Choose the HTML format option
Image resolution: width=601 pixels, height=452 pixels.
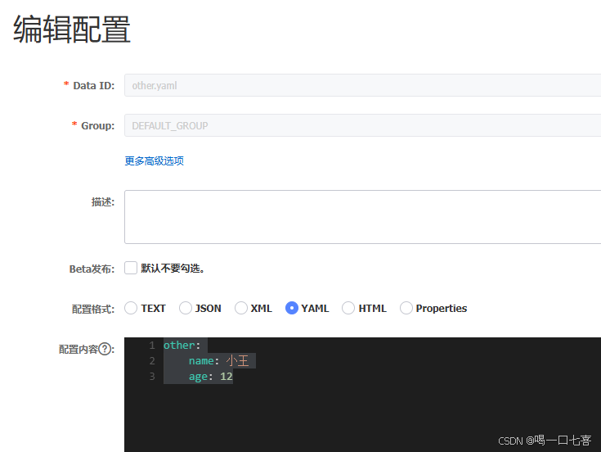(x=348, y=308)
